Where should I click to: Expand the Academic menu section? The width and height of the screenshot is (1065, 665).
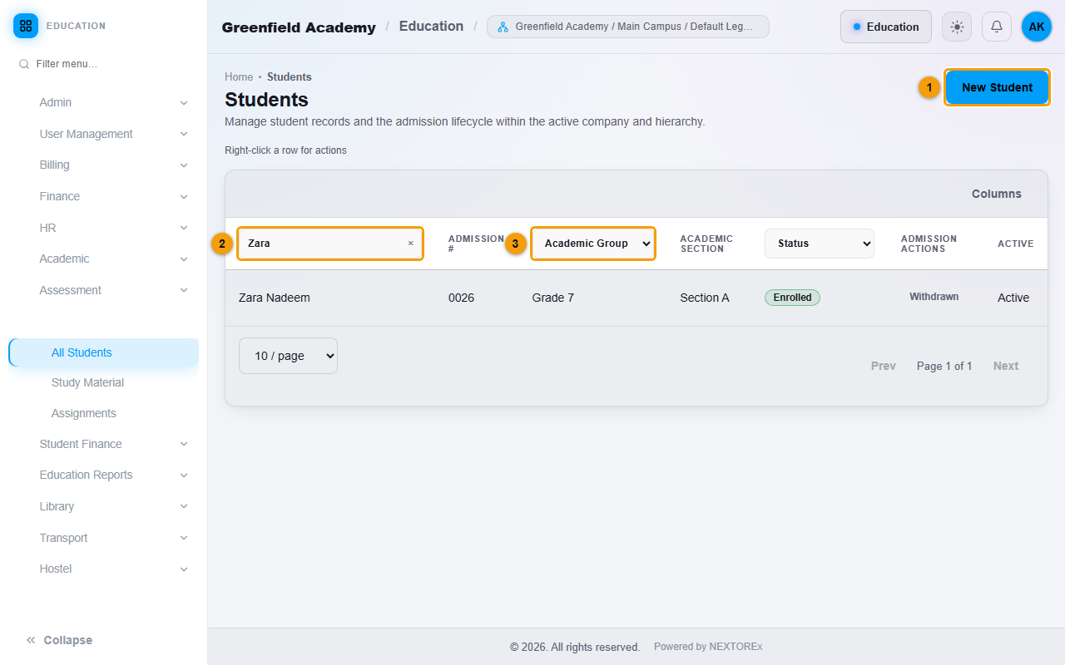pyautogui.click(x=114, y=259)
